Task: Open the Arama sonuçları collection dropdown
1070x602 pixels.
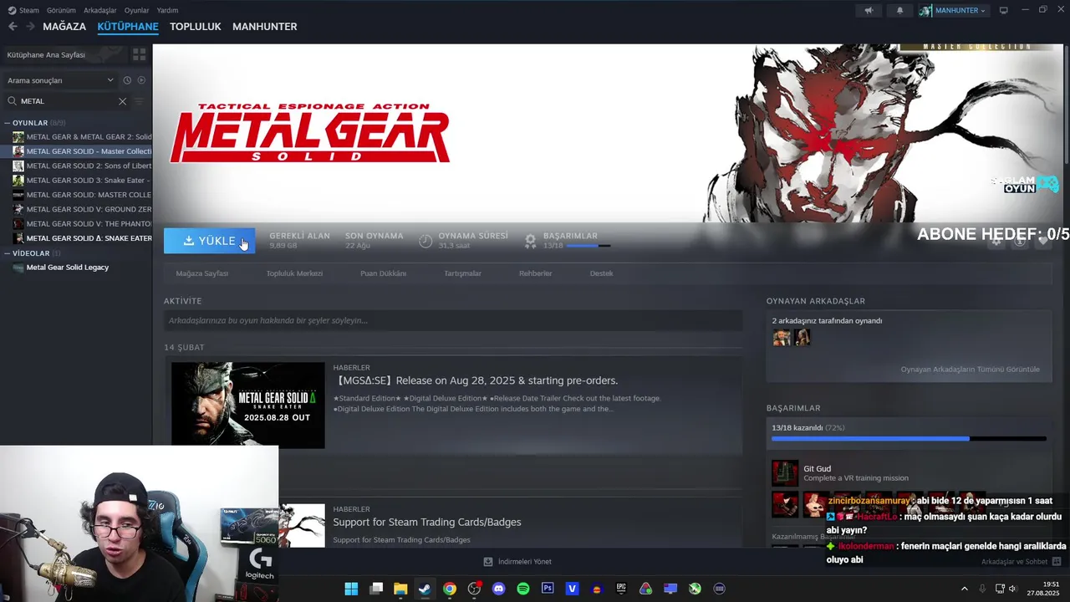Action: point(60,80)
